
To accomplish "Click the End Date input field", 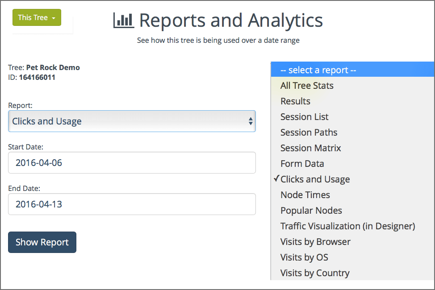I will point(132,204).
